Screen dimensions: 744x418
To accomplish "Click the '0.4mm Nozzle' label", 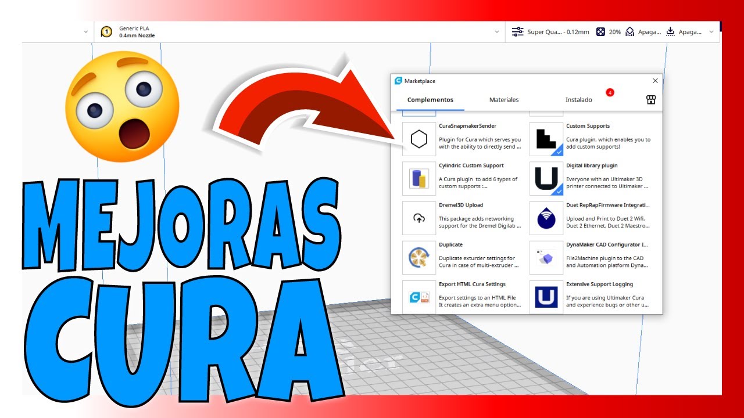I will point(137,35).
